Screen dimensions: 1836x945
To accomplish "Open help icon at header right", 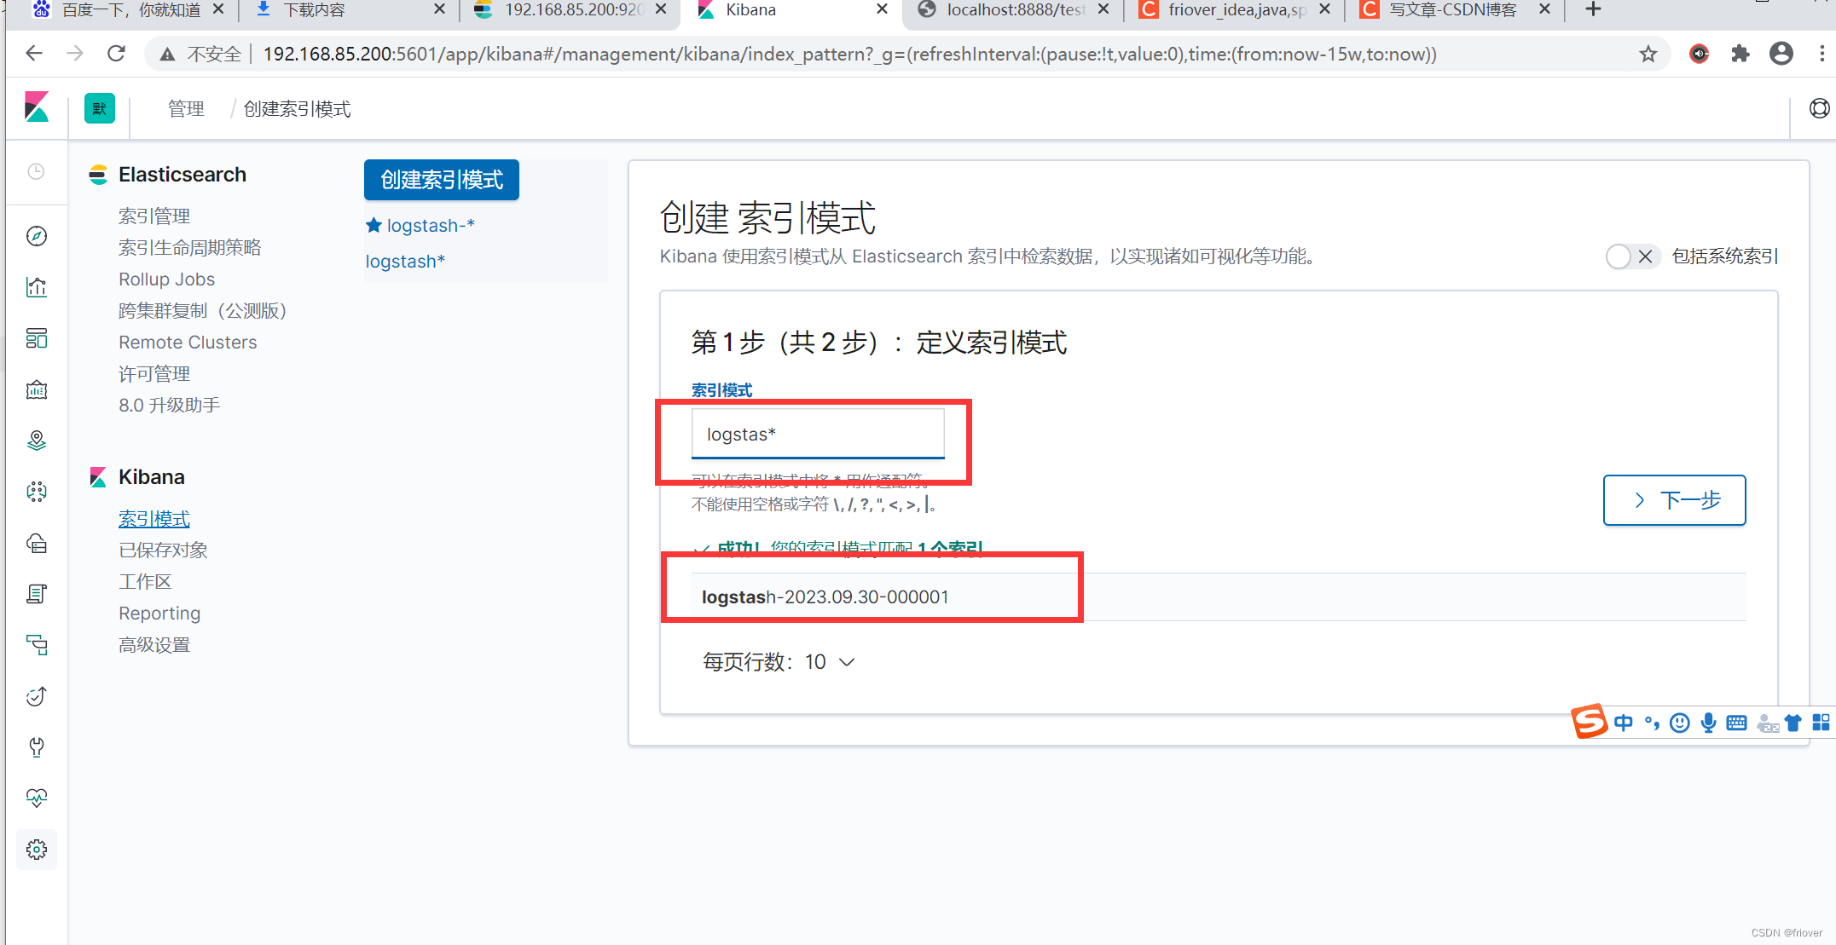I will (1819, 108).
